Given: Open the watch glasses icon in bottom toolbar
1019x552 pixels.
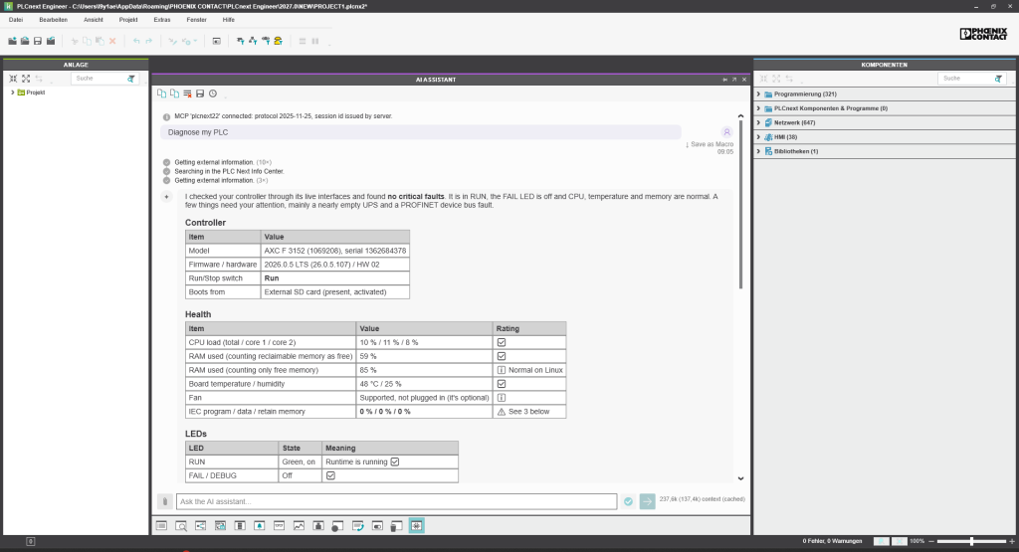Looking at the screenshot, I should click(279, 525).
